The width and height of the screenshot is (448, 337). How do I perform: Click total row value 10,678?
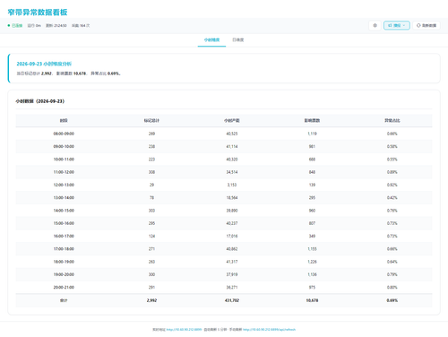[312, 300]
